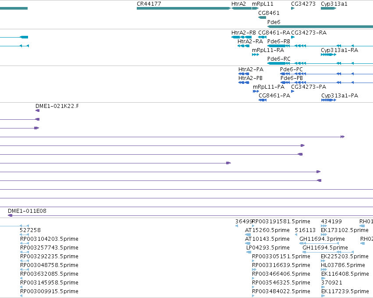Click the EK116408.5prime EST label

point(345,274)
